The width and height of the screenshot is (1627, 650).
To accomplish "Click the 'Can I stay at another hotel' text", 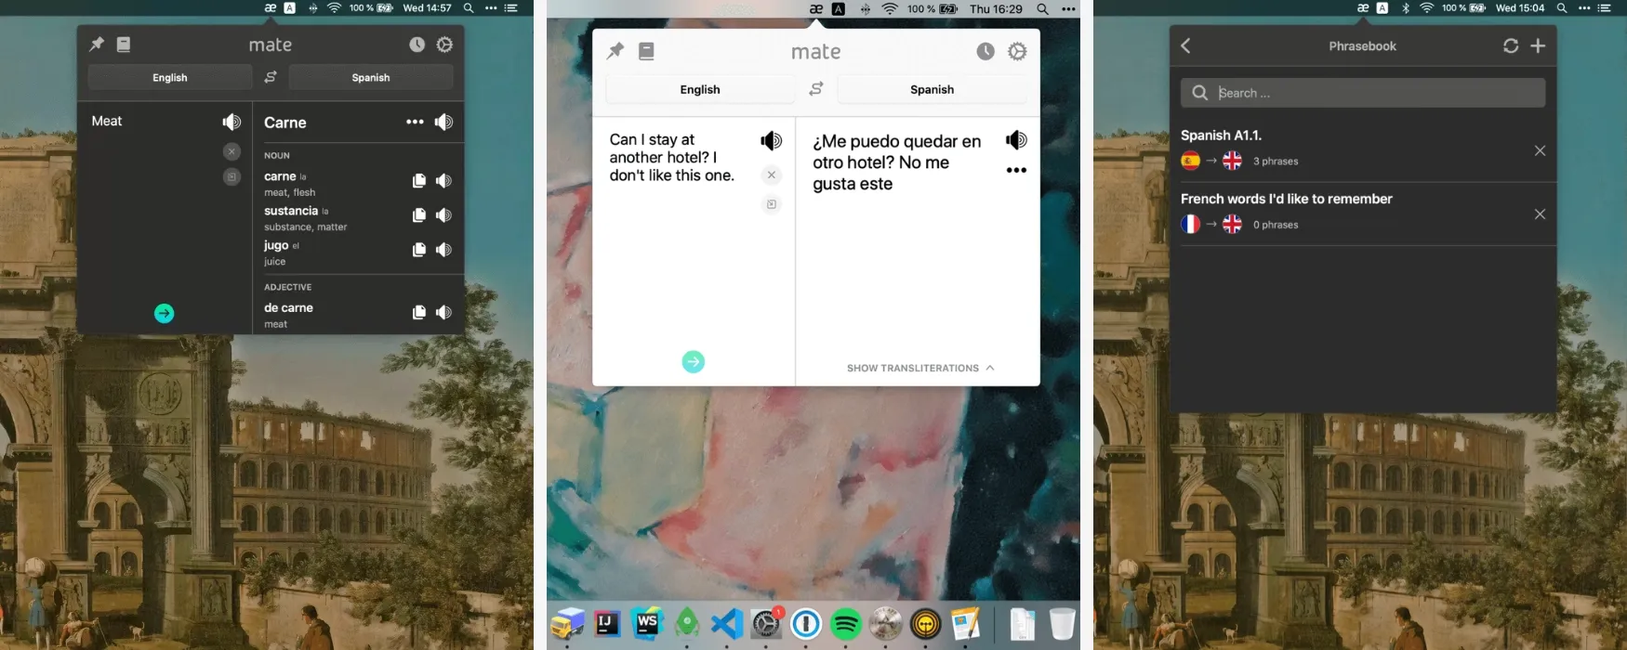I will (672, 157).
